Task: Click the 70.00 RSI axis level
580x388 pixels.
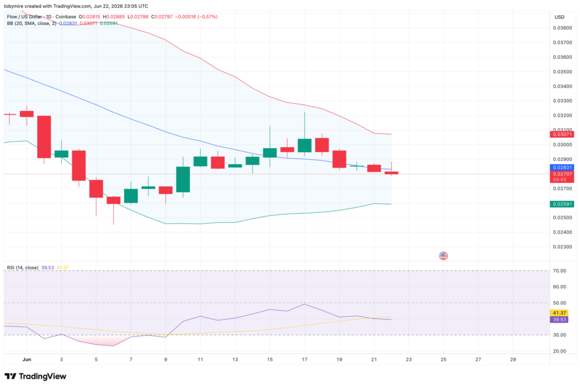Action: point(559,271)
